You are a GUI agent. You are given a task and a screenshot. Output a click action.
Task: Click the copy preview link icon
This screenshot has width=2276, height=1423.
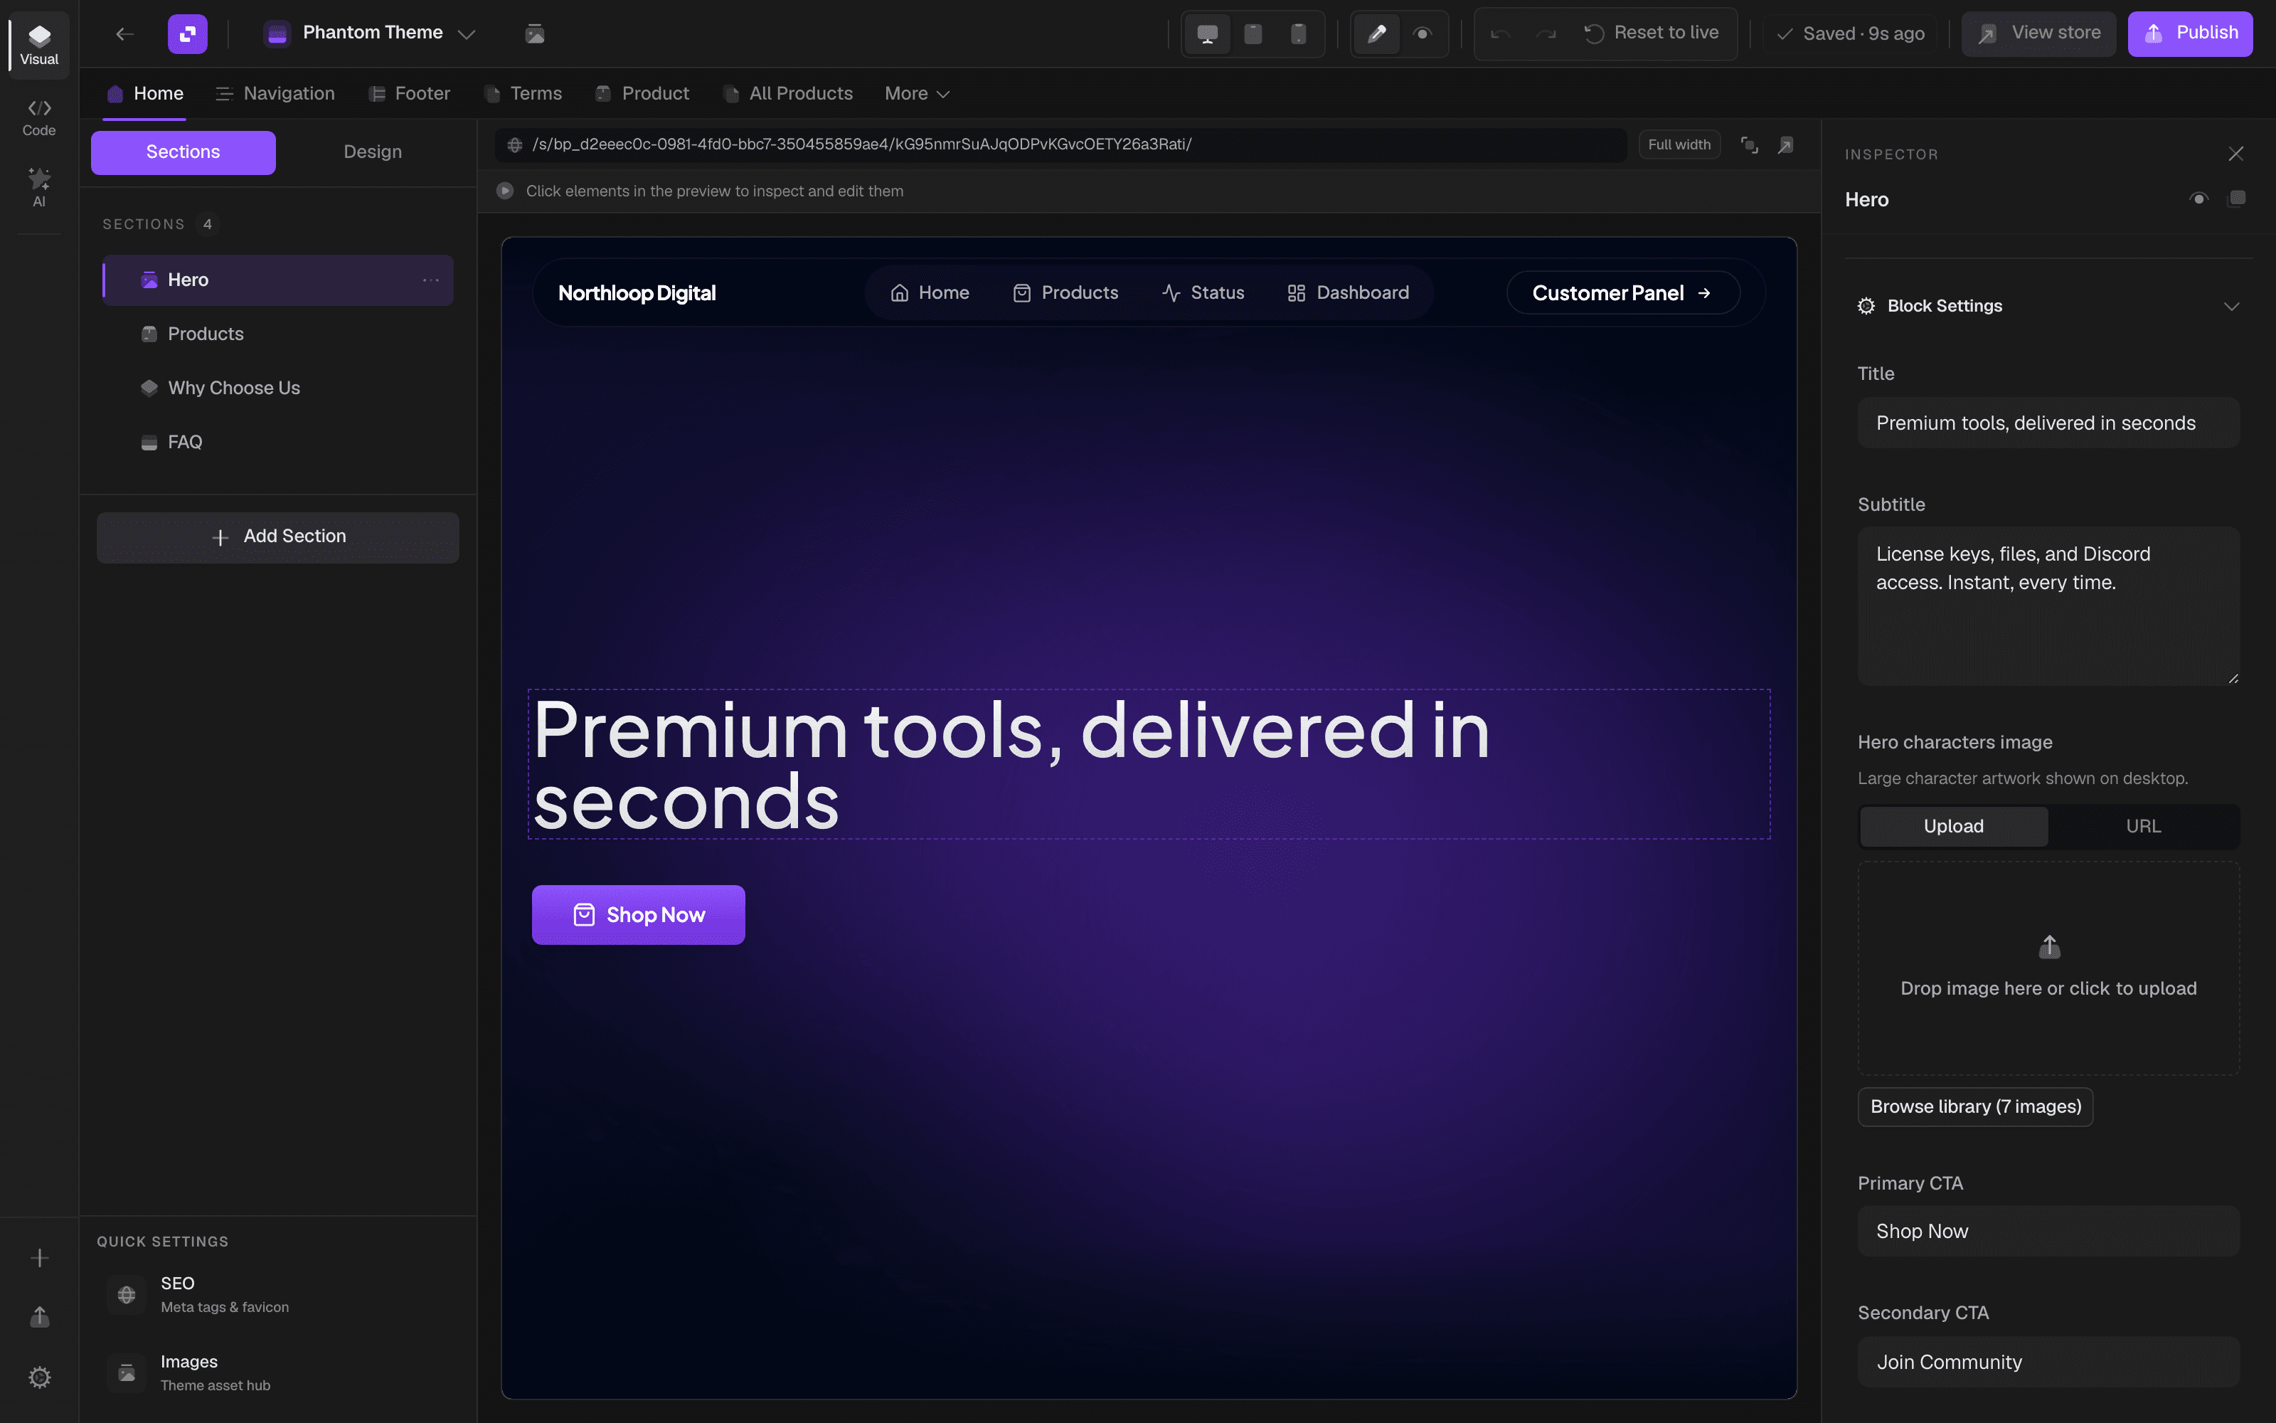click(x=1750, y=145)
